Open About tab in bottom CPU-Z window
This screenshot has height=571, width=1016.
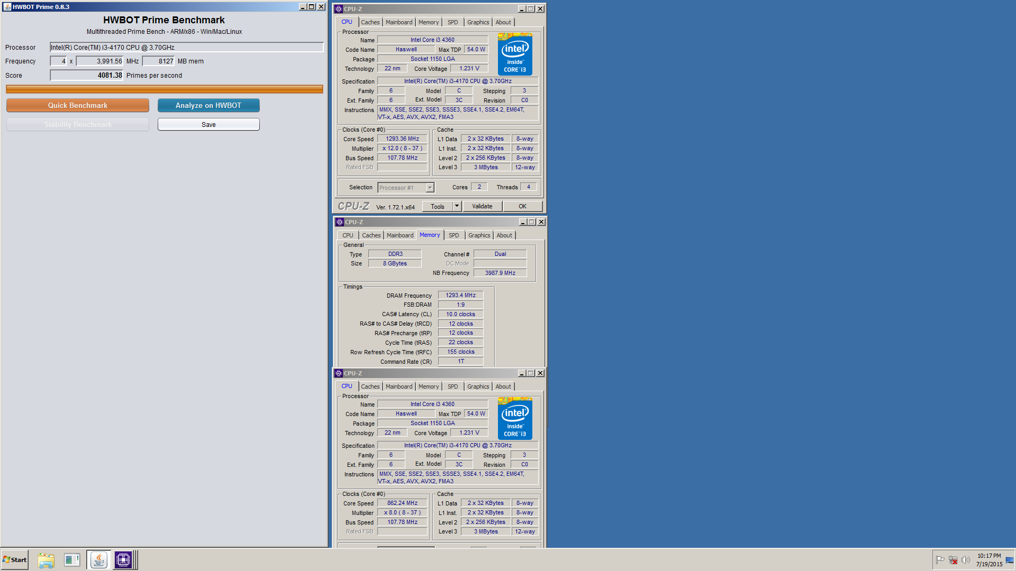coord(503,386)
